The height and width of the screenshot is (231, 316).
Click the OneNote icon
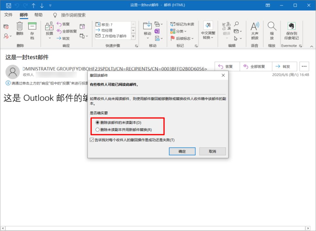(157, 31)
